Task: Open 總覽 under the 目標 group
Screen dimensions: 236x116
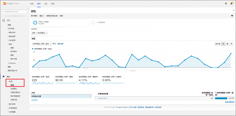Action: (x=12, y=85)
